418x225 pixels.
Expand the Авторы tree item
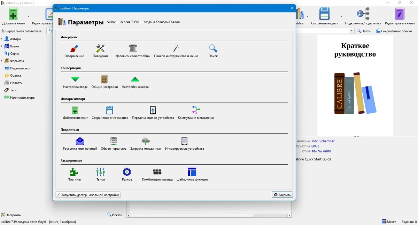[2, 39]
